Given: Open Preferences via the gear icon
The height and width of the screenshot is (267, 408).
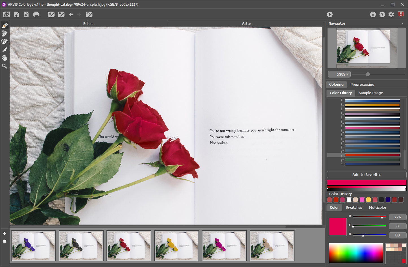Looking at the screenshot, I should [391, 14].
